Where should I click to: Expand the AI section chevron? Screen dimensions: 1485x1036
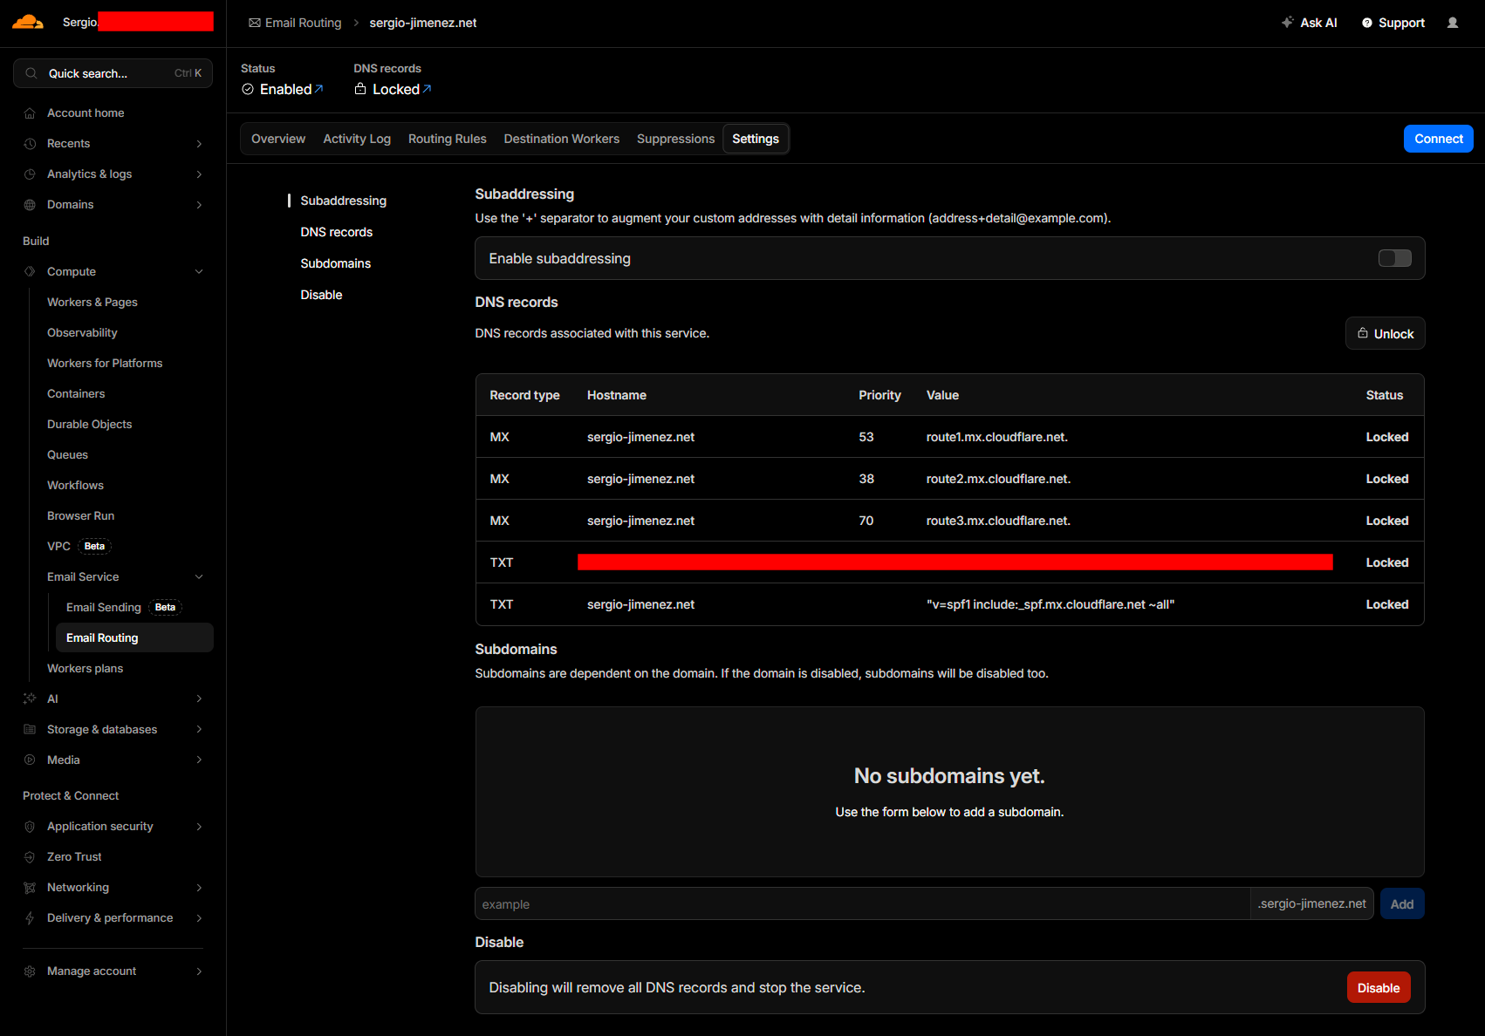click(x=199, y=699)
